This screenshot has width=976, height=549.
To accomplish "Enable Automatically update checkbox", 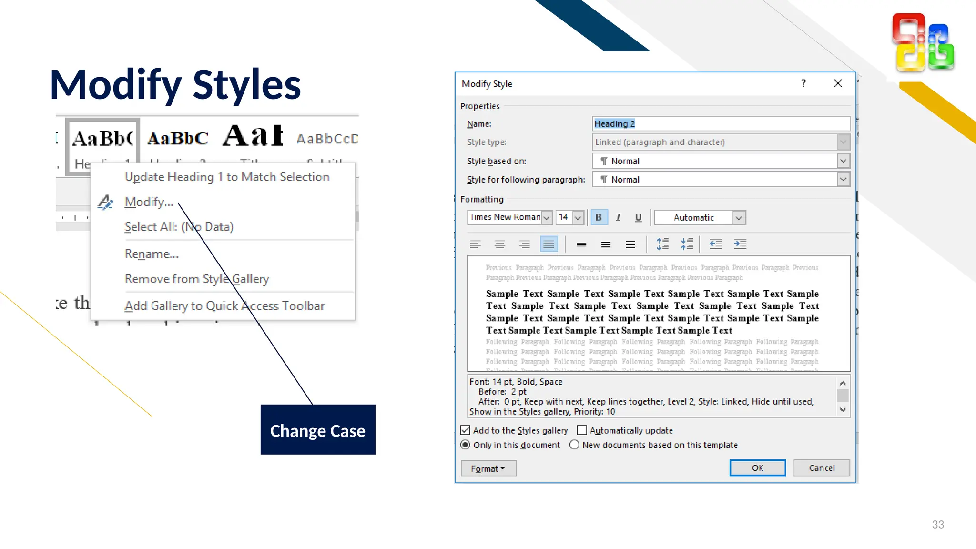I will coord(582,430).
